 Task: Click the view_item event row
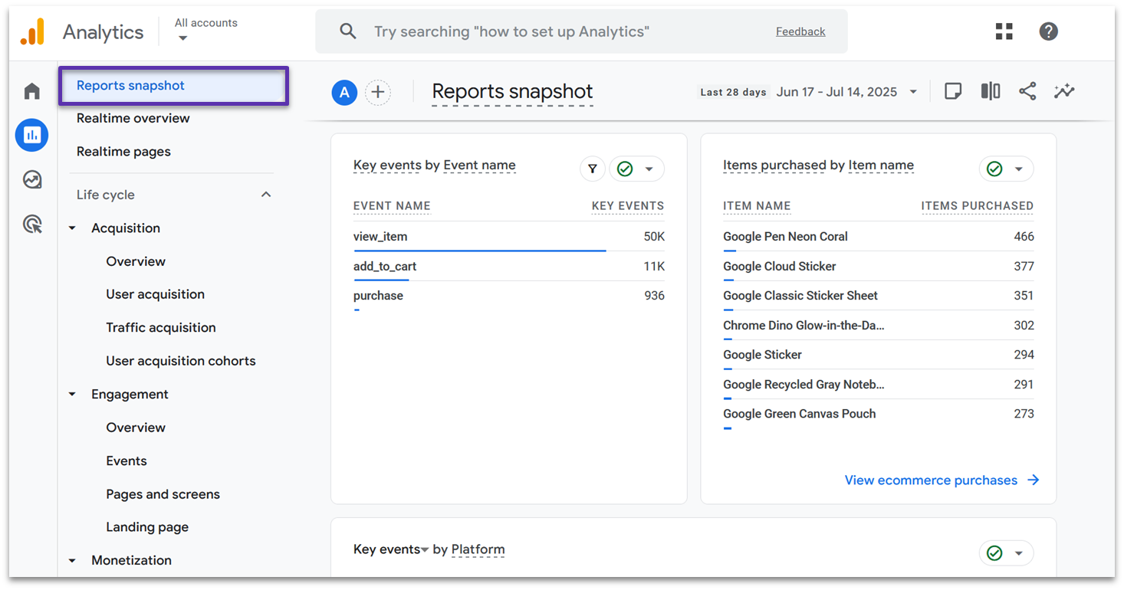(x=509, y=237)
